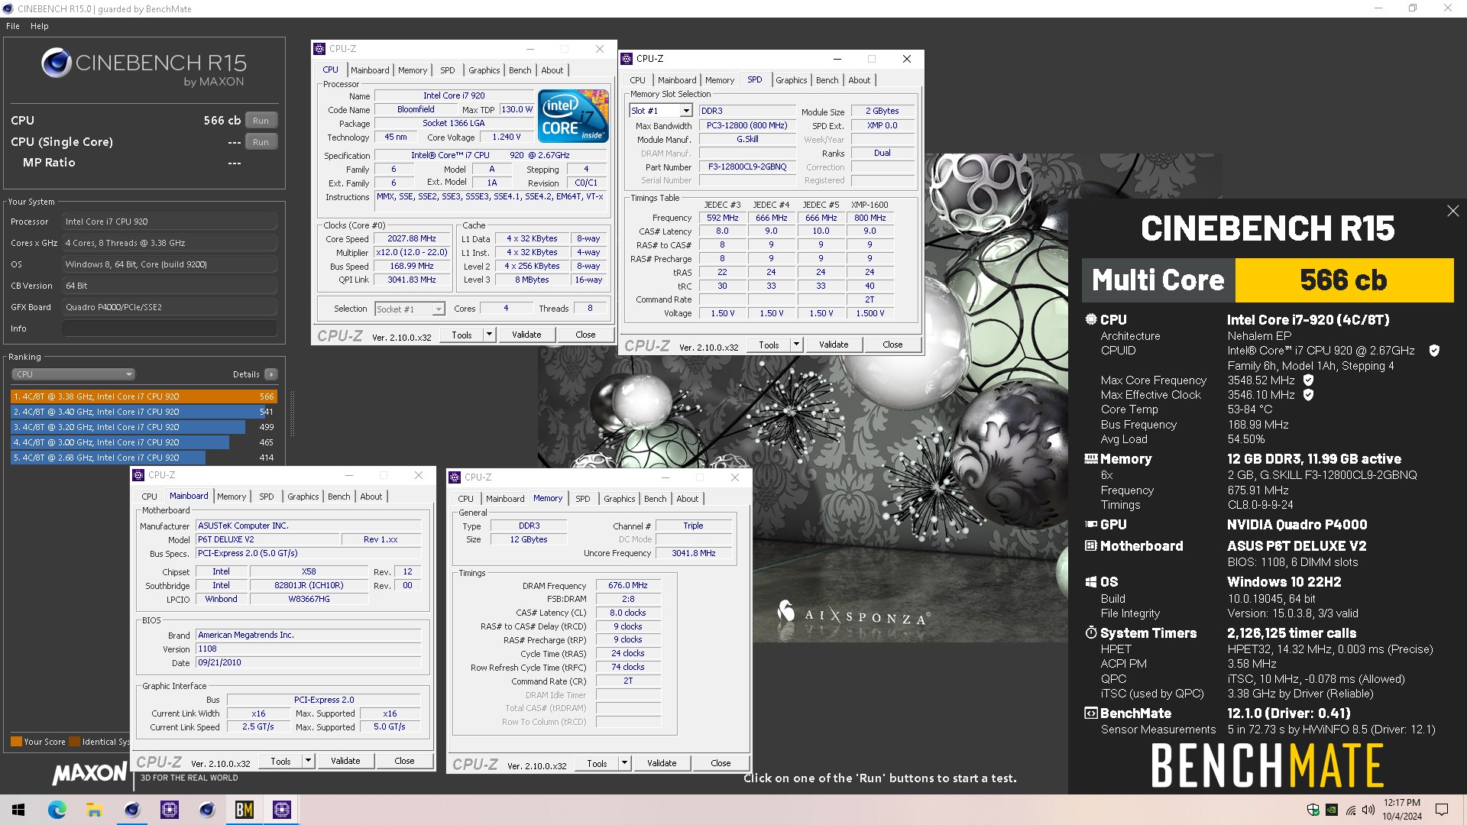The width and height of the screenshot is (1467, 825).
Task: Click the first CPU-Z taskbar icon
Action: tap(170, 810)
